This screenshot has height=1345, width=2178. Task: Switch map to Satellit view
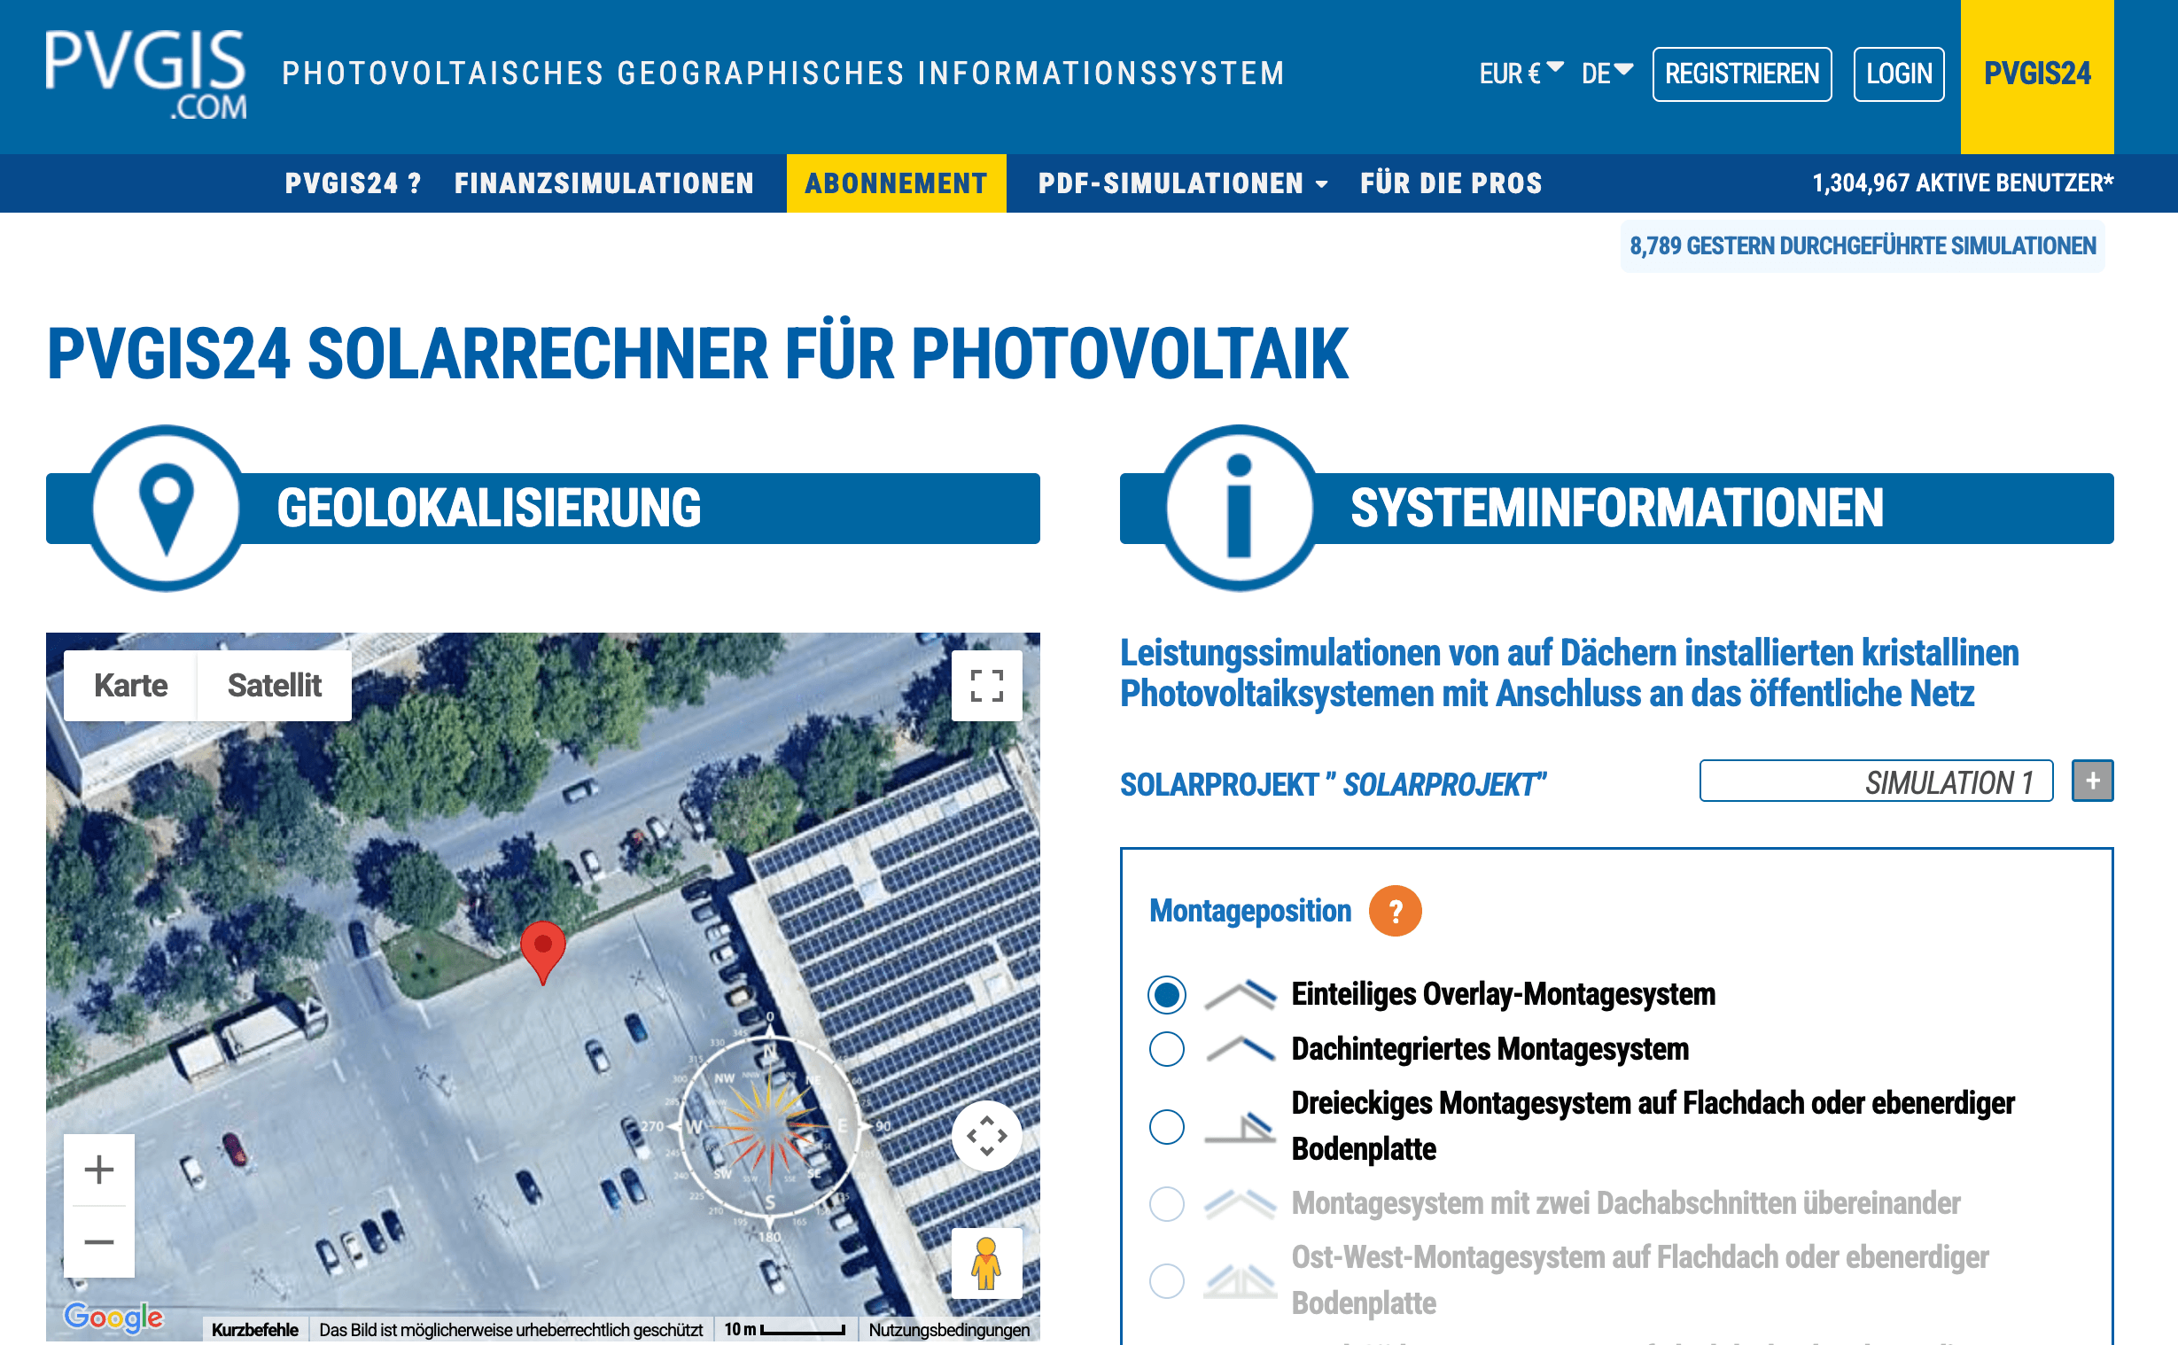pos(274,686)
